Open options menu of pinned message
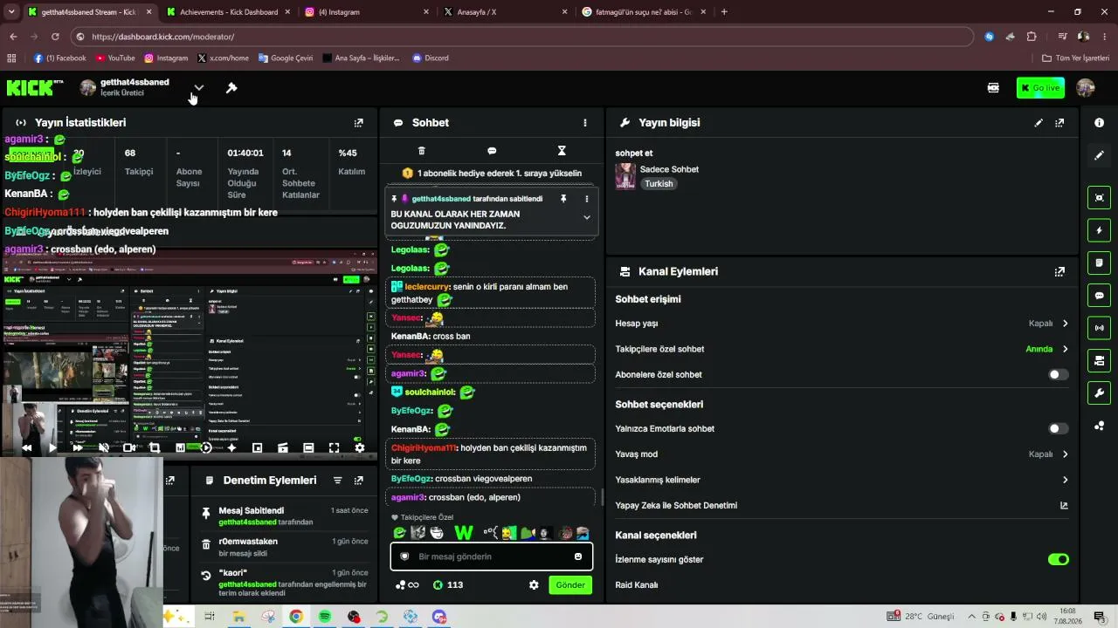Image resolution: width=1118 pixels, height=628 pixels. [x=587, y=199]
